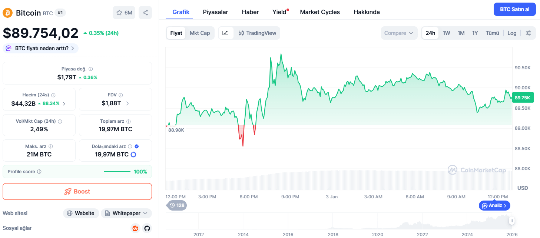Click the 128 history events badge

[x=177, y=205]
